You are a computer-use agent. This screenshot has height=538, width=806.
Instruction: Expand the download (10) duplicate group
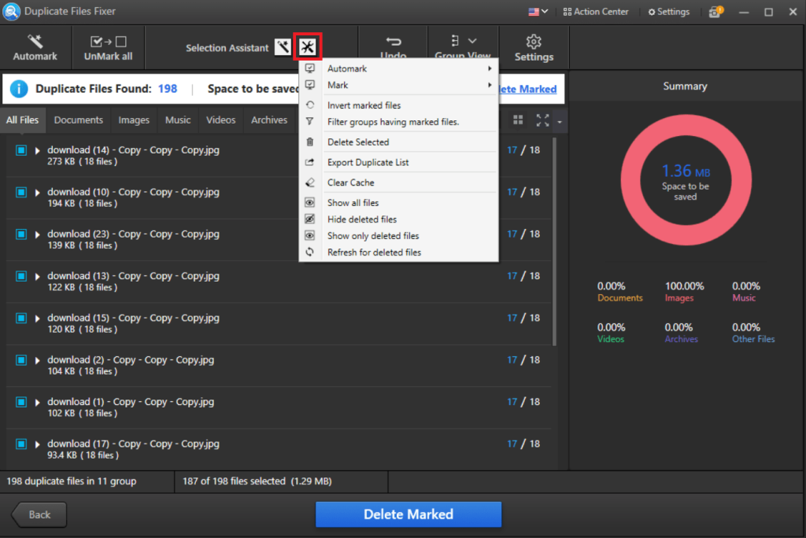pos(38,193)
